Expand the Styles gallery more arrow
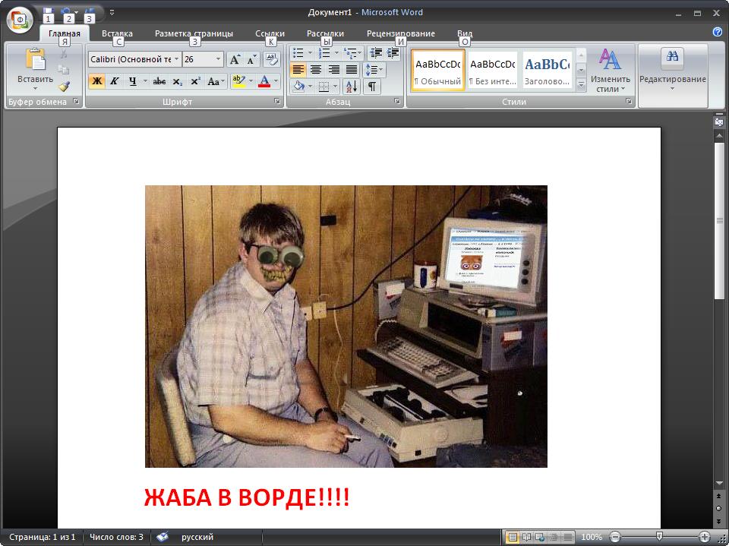 click(x=581, y=85)
